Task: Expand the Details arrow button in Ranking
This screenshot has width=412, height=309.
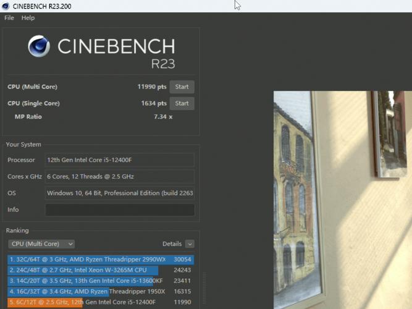Action: [189, 244]
